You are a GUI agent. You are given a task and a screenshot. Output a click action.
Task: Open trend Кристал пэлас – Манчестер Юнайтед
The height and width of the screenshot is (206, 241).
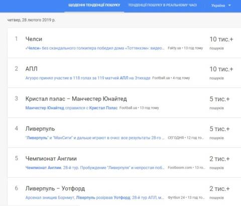pos(76,99)
